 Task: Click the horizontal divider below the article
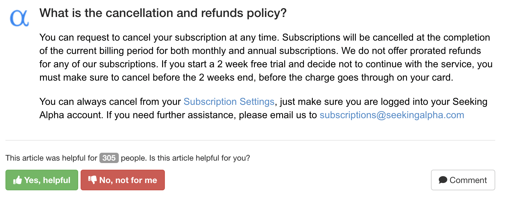pyautogui.click(x=250, y=140)
